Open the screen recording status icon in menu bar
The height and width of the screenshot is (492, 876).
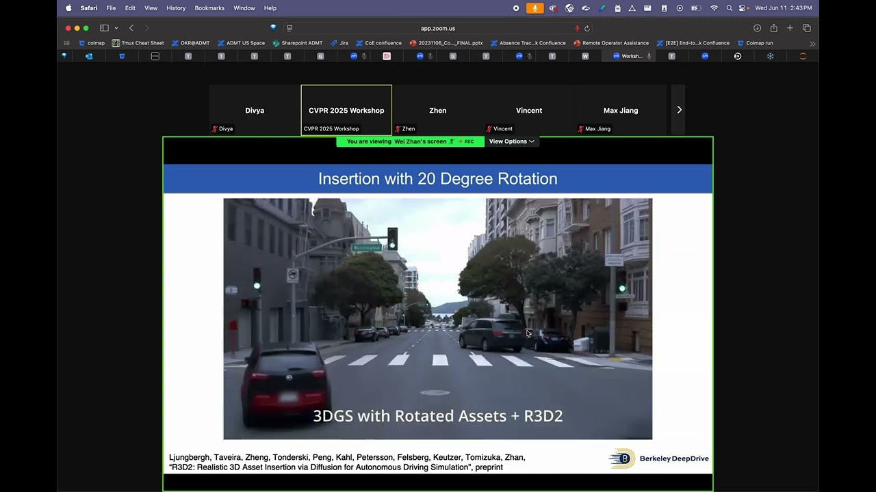click(x=516, y=8)
